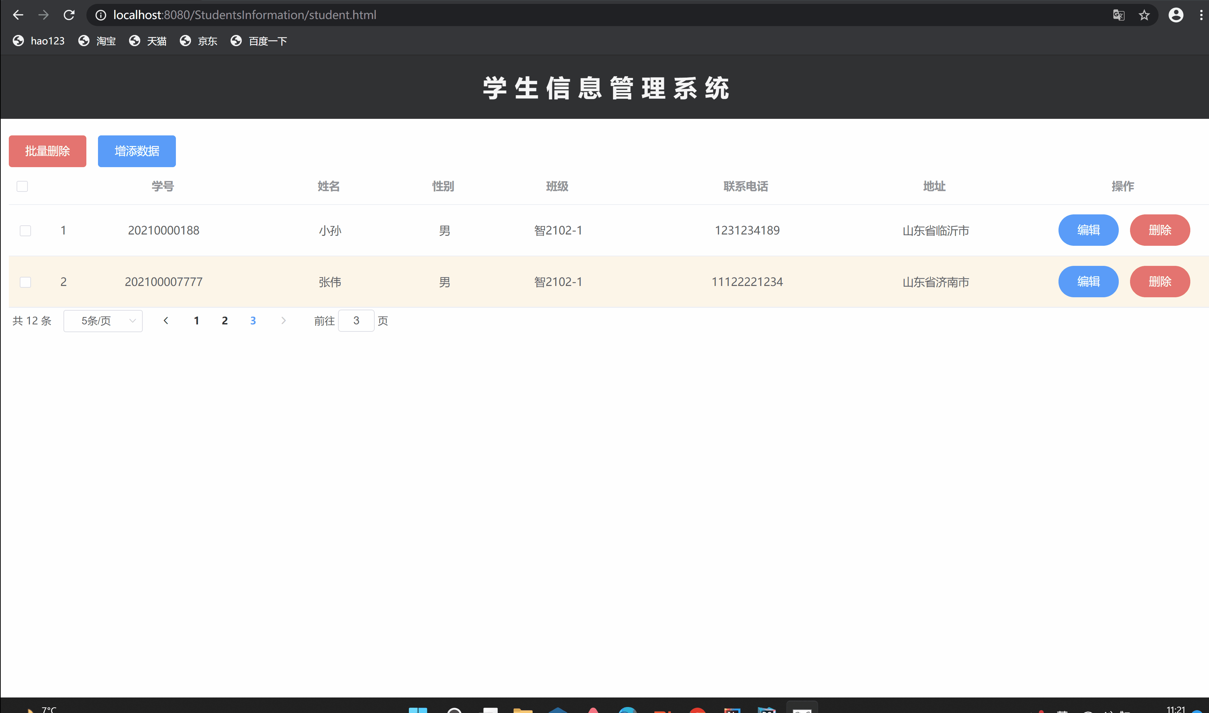The width and height of the screenshot is (1209, 713).
Task: Click the translate icon in the address bar
Action: [x=1119, y=15]
